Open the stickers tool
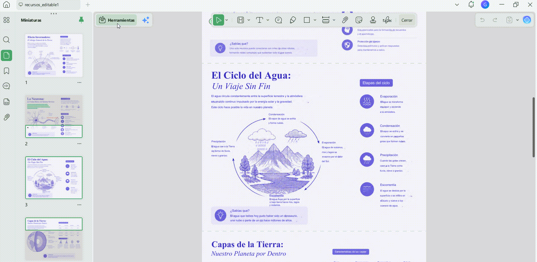 point(359,20)
